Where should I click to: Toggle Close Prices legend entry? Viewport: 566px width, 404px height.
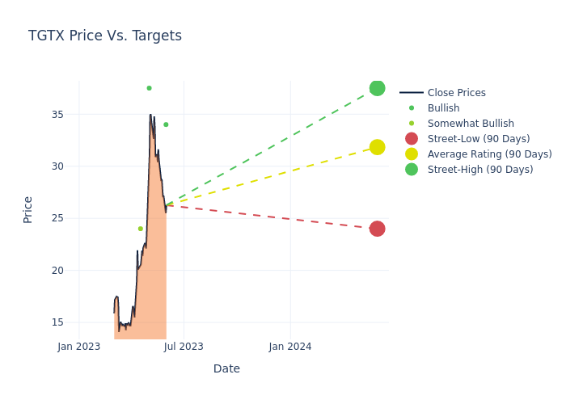click(x=456, y=93)
